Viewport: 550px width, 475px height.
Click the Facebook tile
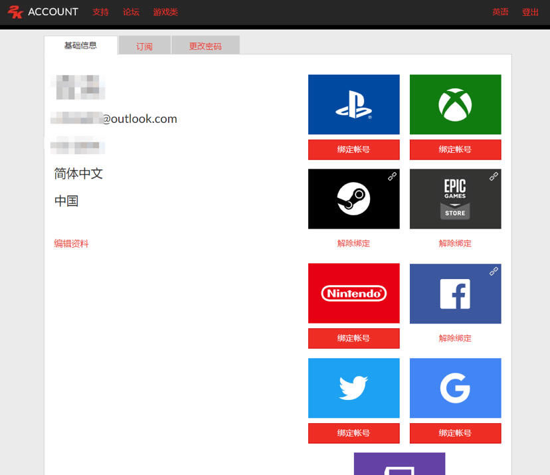(x=455, y=293)
